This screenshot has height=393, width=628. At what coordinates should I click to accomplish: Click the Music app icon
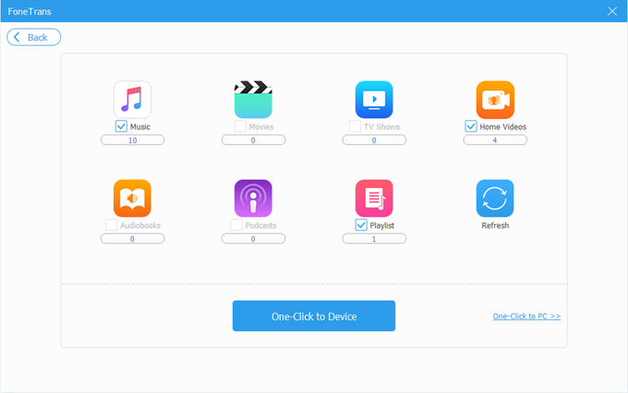pos(132,99)
